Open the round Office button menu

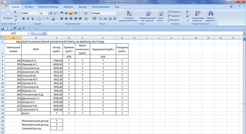4,4
